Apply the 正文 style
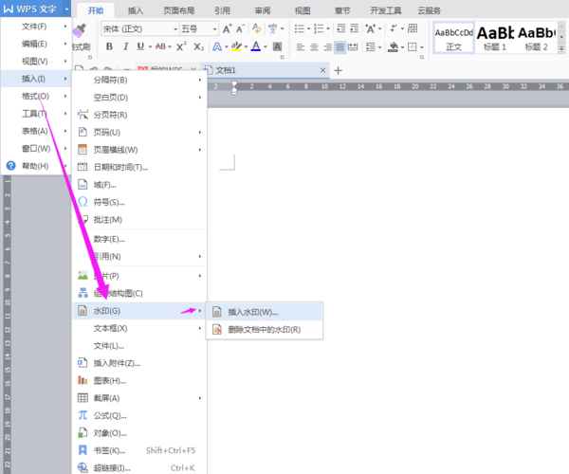This screenshot has width=569, height=474. coord(454,38)
